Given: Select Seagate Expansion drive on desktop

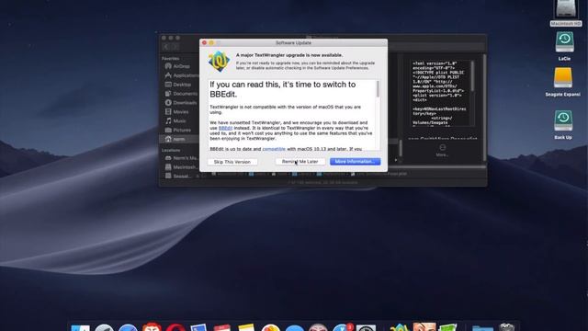Looking at the screenshot, I should (563, 82).
